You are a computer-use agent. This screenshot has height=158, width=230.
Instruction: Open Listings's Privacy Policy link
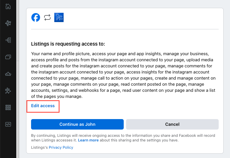61,148
